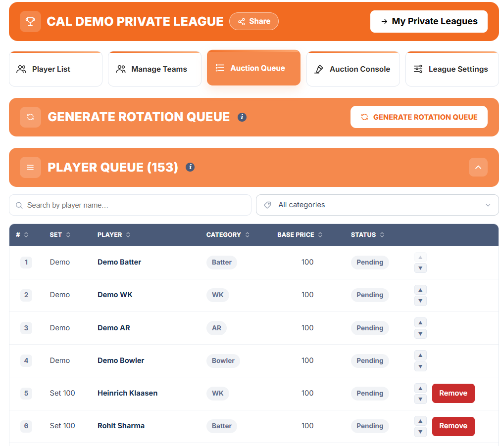Image resolution: width=501 pixels, height=446 pixels.
Task: Click the Pending status for Heinrich Klaasen
Action: [x=370, y=394]
